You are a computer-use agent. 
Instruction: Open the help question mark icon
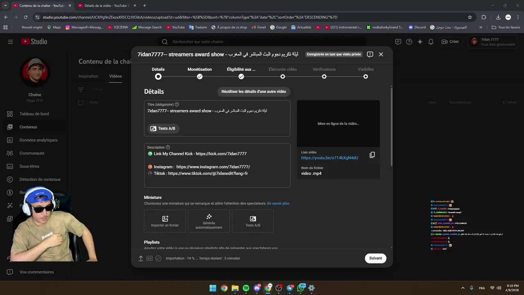click(409, 42)
